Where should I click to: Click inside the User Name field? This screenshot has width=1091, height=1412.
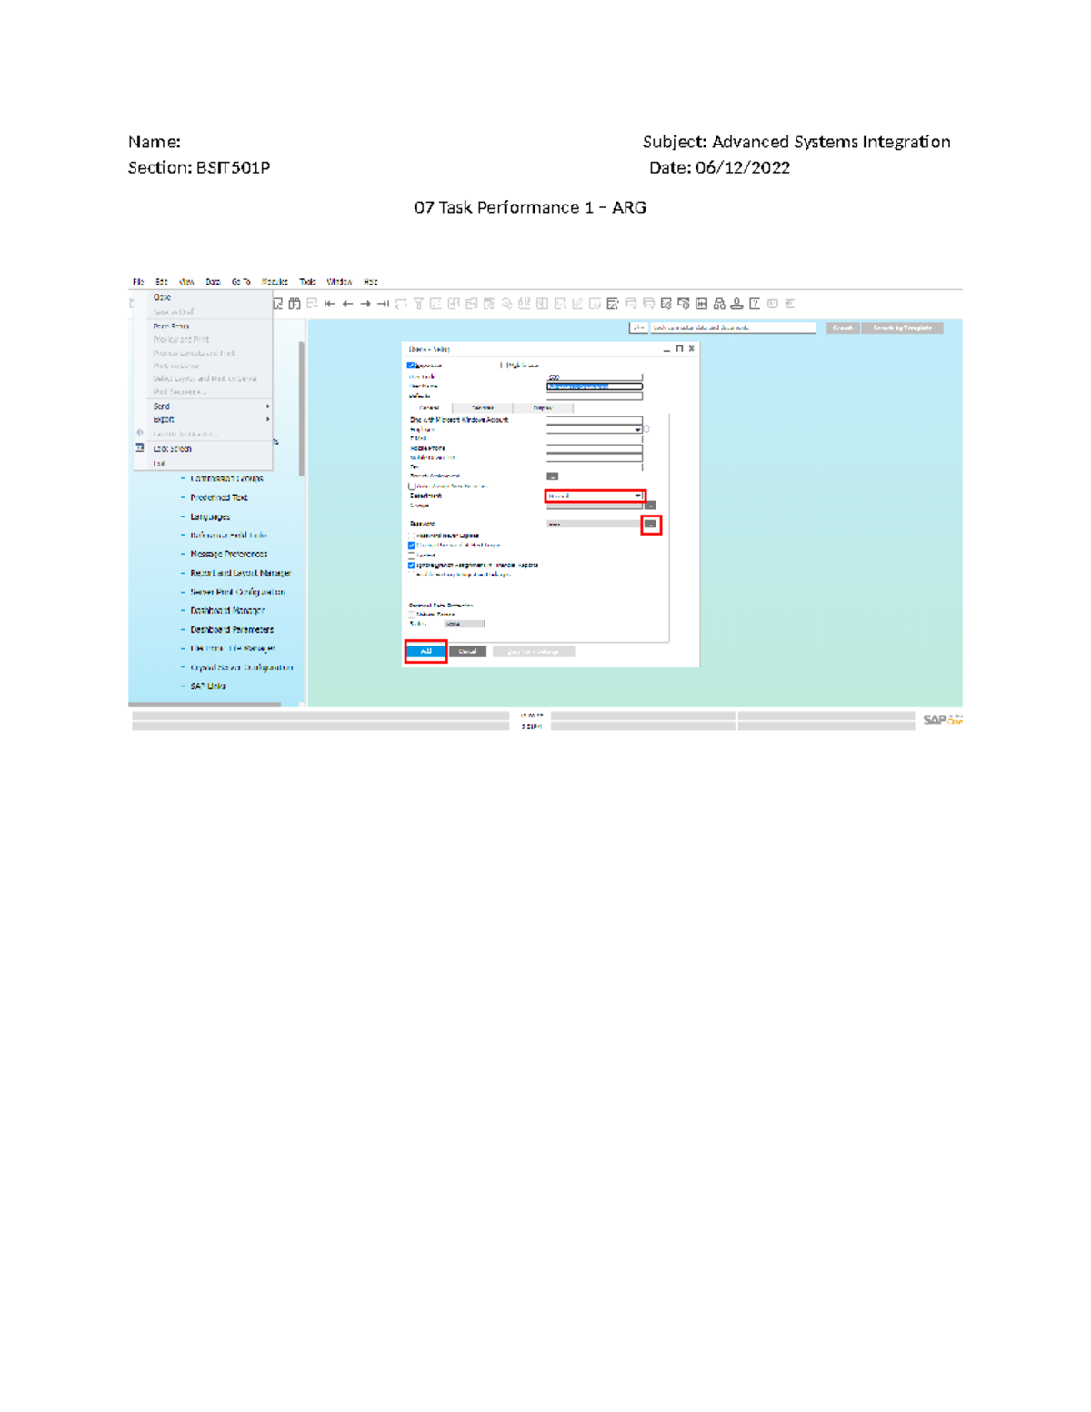pos(593,386)
